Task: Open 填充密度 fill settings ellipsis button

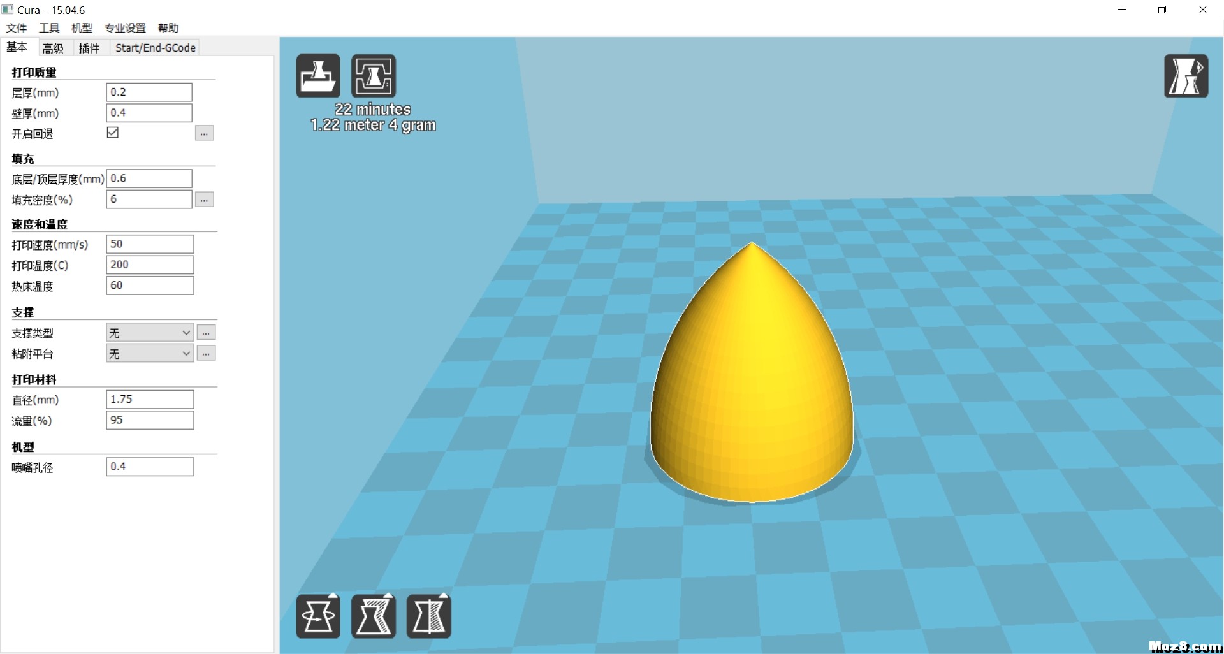Action: click(x=204, y=200)
